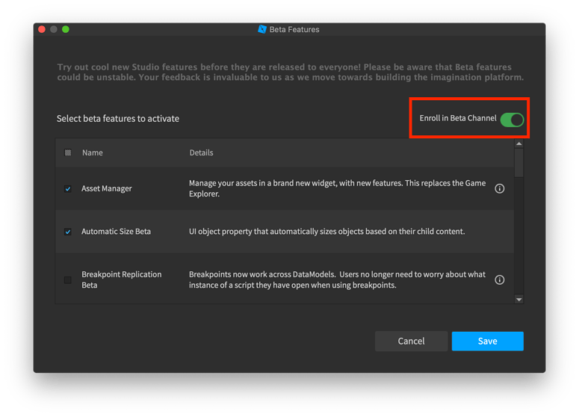Close the Beta Features window

(42, 29)
